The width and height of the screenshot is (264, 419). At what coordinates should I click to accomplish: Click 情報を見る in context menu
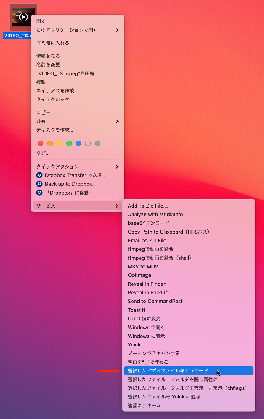(78, 56)
